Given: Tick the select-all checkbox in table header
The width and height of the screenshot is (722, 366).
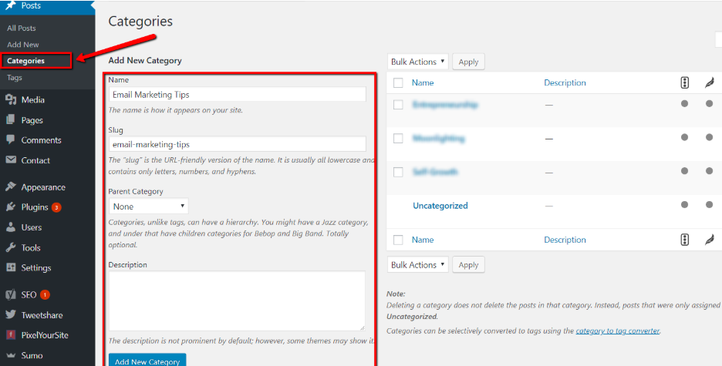Looking at the screenshot, I should [x=398, y=82].
